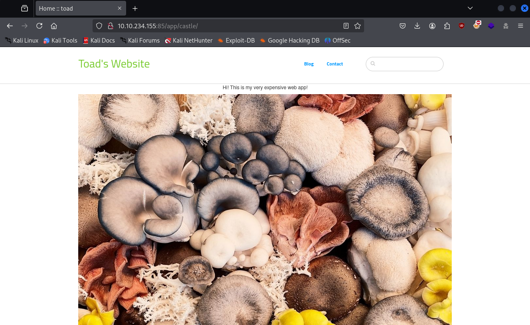Close the Home :: toad tab

(120, 8)
